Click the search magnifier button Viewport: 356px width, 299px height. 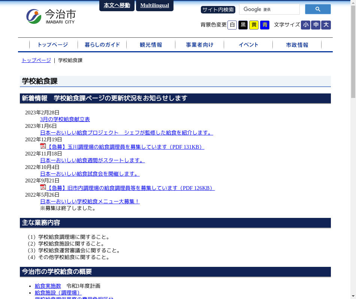pos(317,9)
